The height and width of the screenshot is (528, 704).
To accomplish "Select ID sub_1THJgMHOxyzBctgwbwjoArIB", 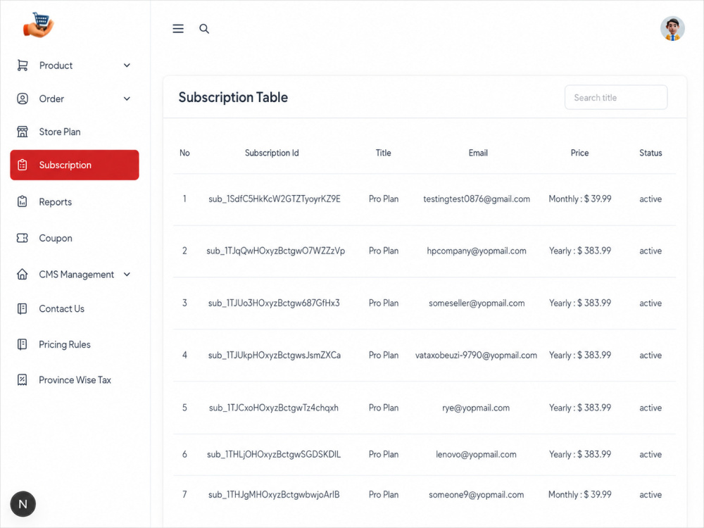I will click(274, 495).
